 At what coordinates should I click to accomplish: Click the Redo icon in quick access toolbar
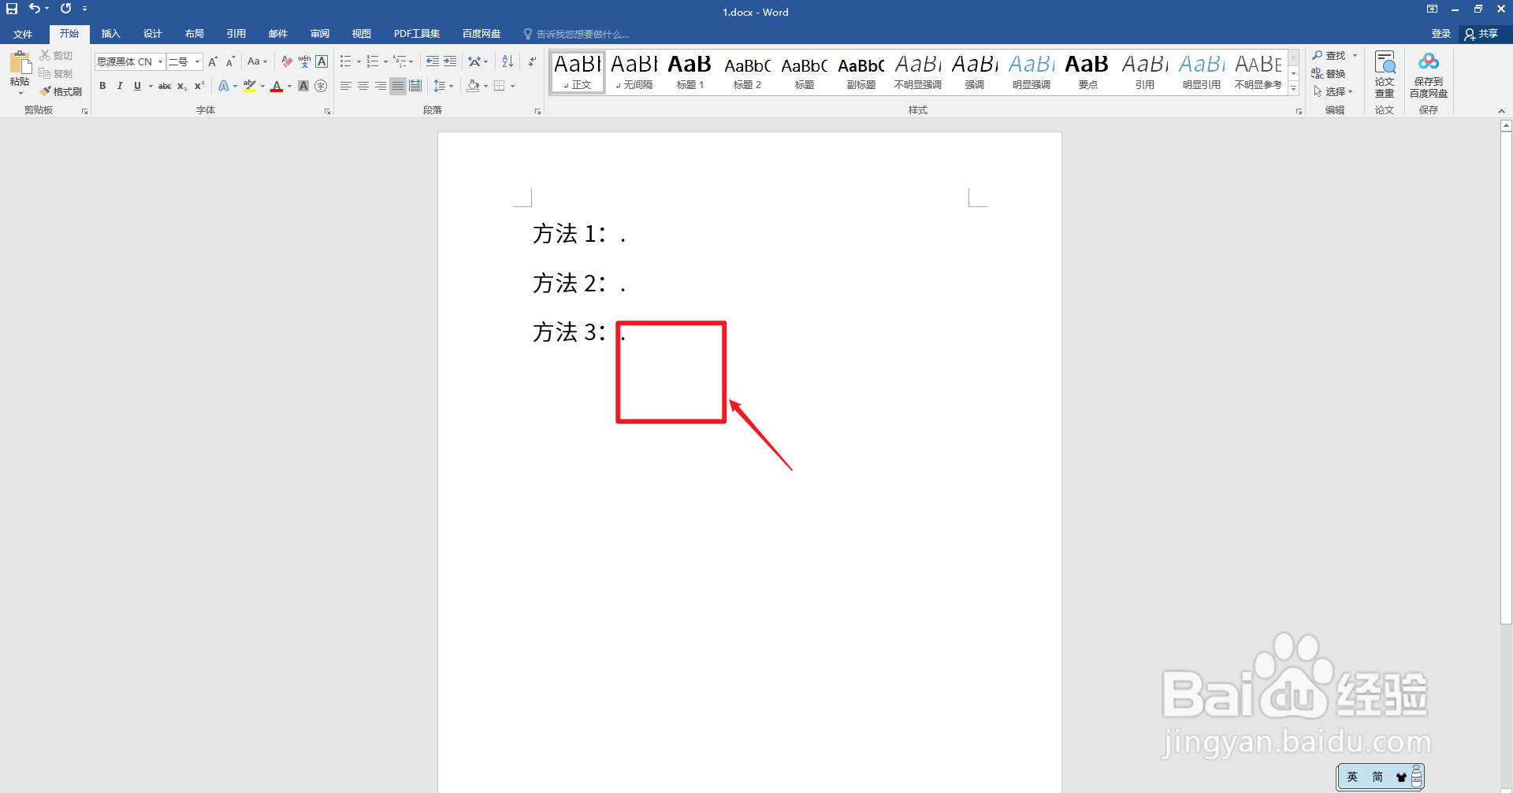click(66, 9)
